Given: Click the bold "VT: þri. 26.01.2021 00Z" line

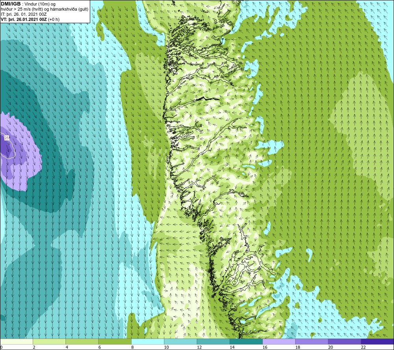Looking at the screenshot, I should click(x=24, y=19).
